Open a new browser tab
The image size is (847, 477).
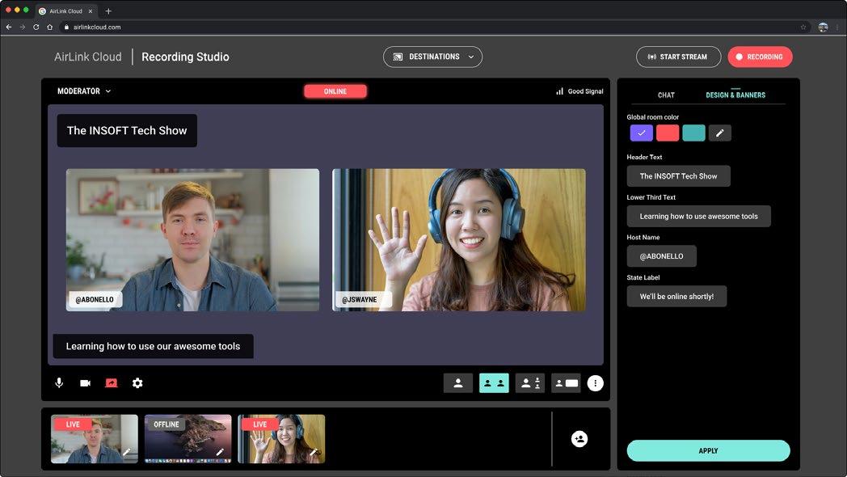(x=108, y=11)
